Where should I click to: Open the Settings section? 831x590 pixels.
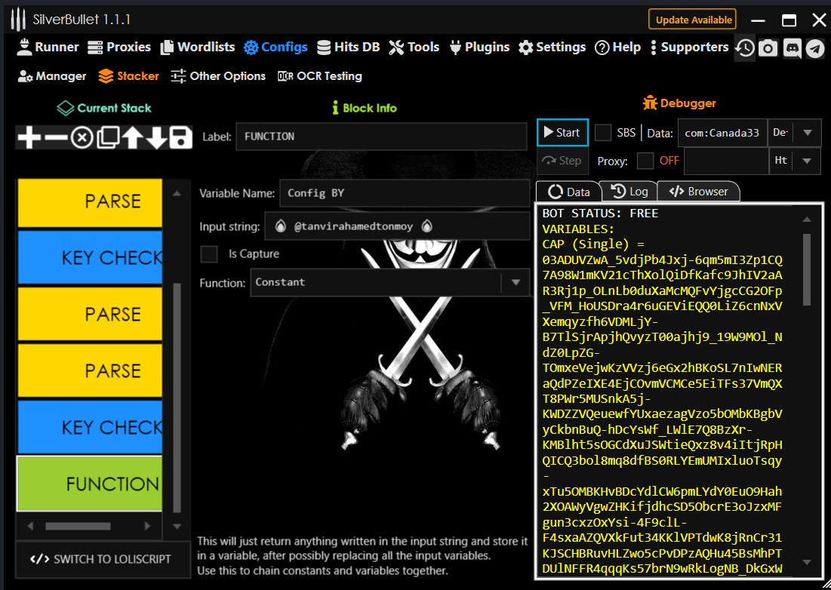point(552,47)
